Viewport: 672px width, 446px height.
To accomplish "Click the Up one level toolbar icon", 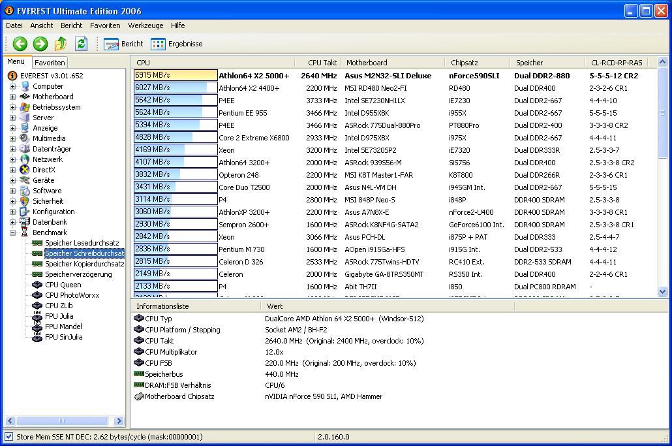I will 61,44.
